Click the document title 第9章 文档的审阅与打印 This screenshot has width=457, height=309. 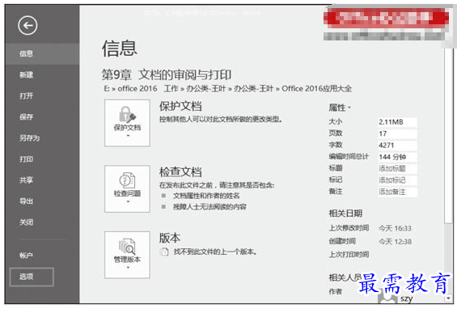(x=167, y=75)
